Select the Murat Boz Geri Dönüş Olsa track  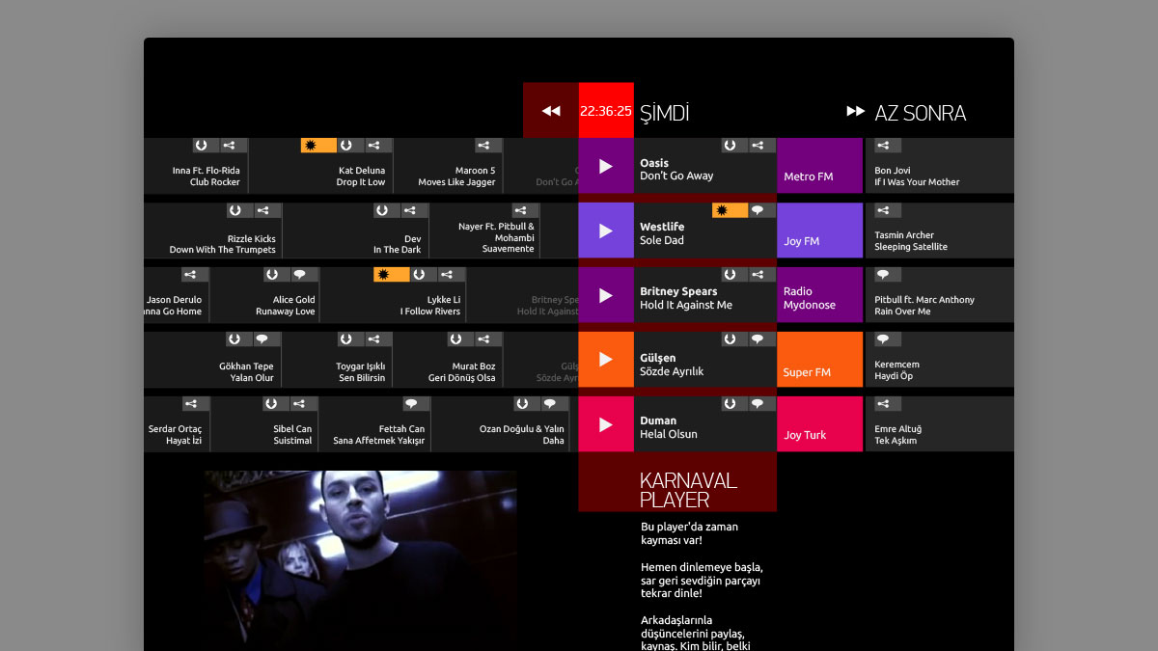click(x=448, y=359)
